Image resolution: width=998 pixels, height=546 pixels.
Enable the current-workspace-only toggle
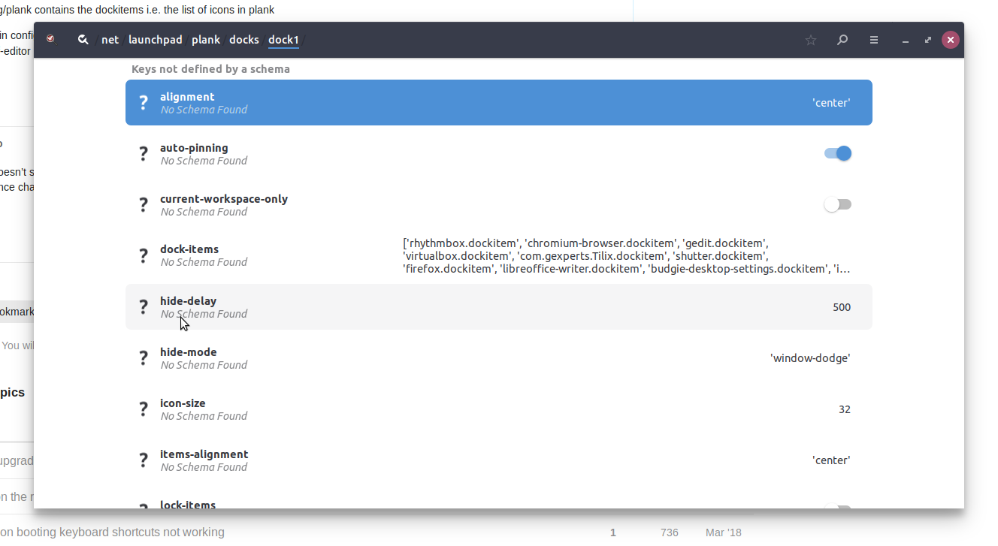point(837,204)
